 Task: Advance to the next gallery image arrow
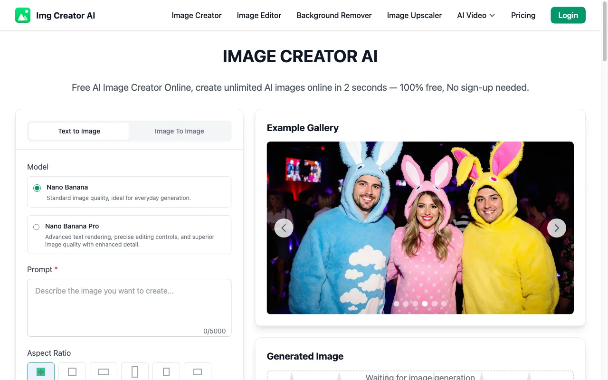click(x=557, y=228)
